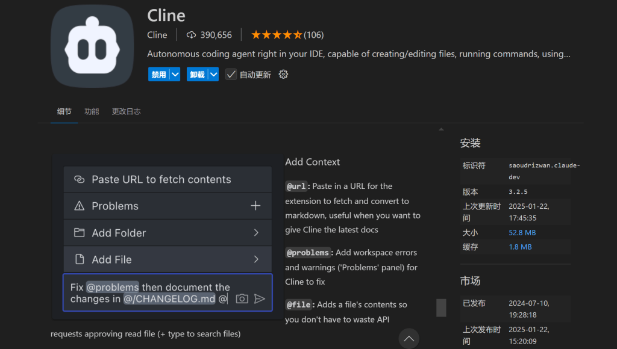Switch to the 更改日志 tab
The height and width of the screenshot is (349, 617).
(126, 111)
